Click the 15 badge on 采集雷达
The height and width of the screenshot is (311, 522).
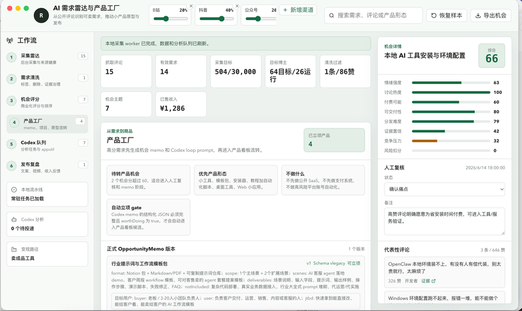tap(83, 56)
